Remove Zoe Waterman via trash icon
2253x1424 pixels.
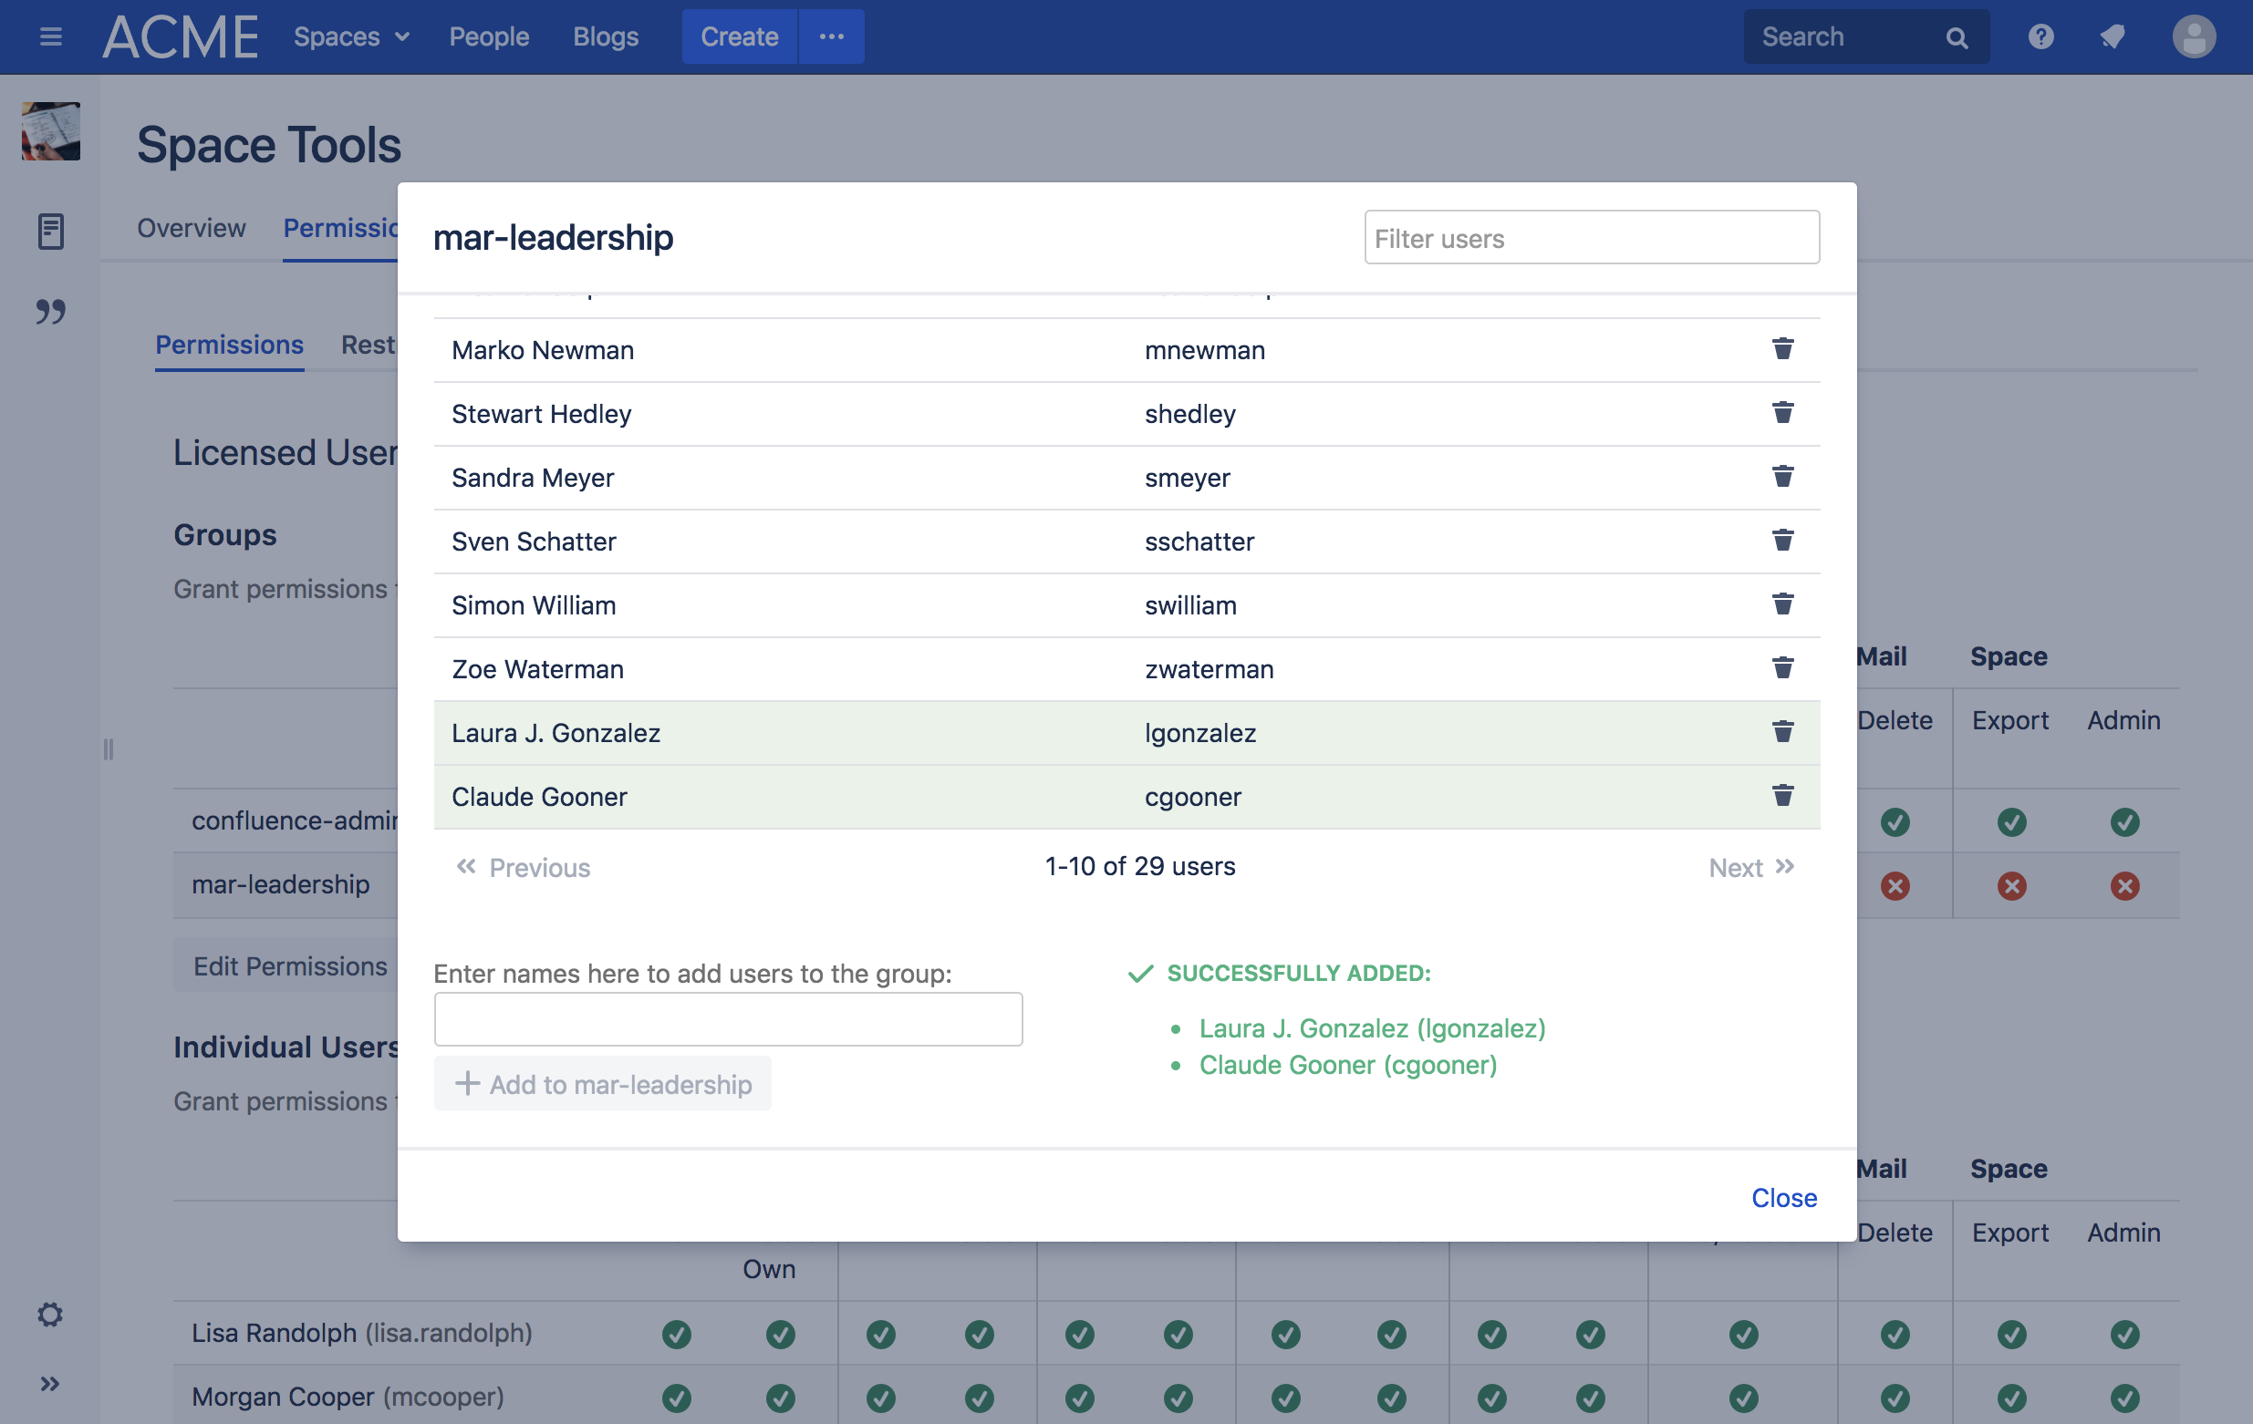[1782, 667]
